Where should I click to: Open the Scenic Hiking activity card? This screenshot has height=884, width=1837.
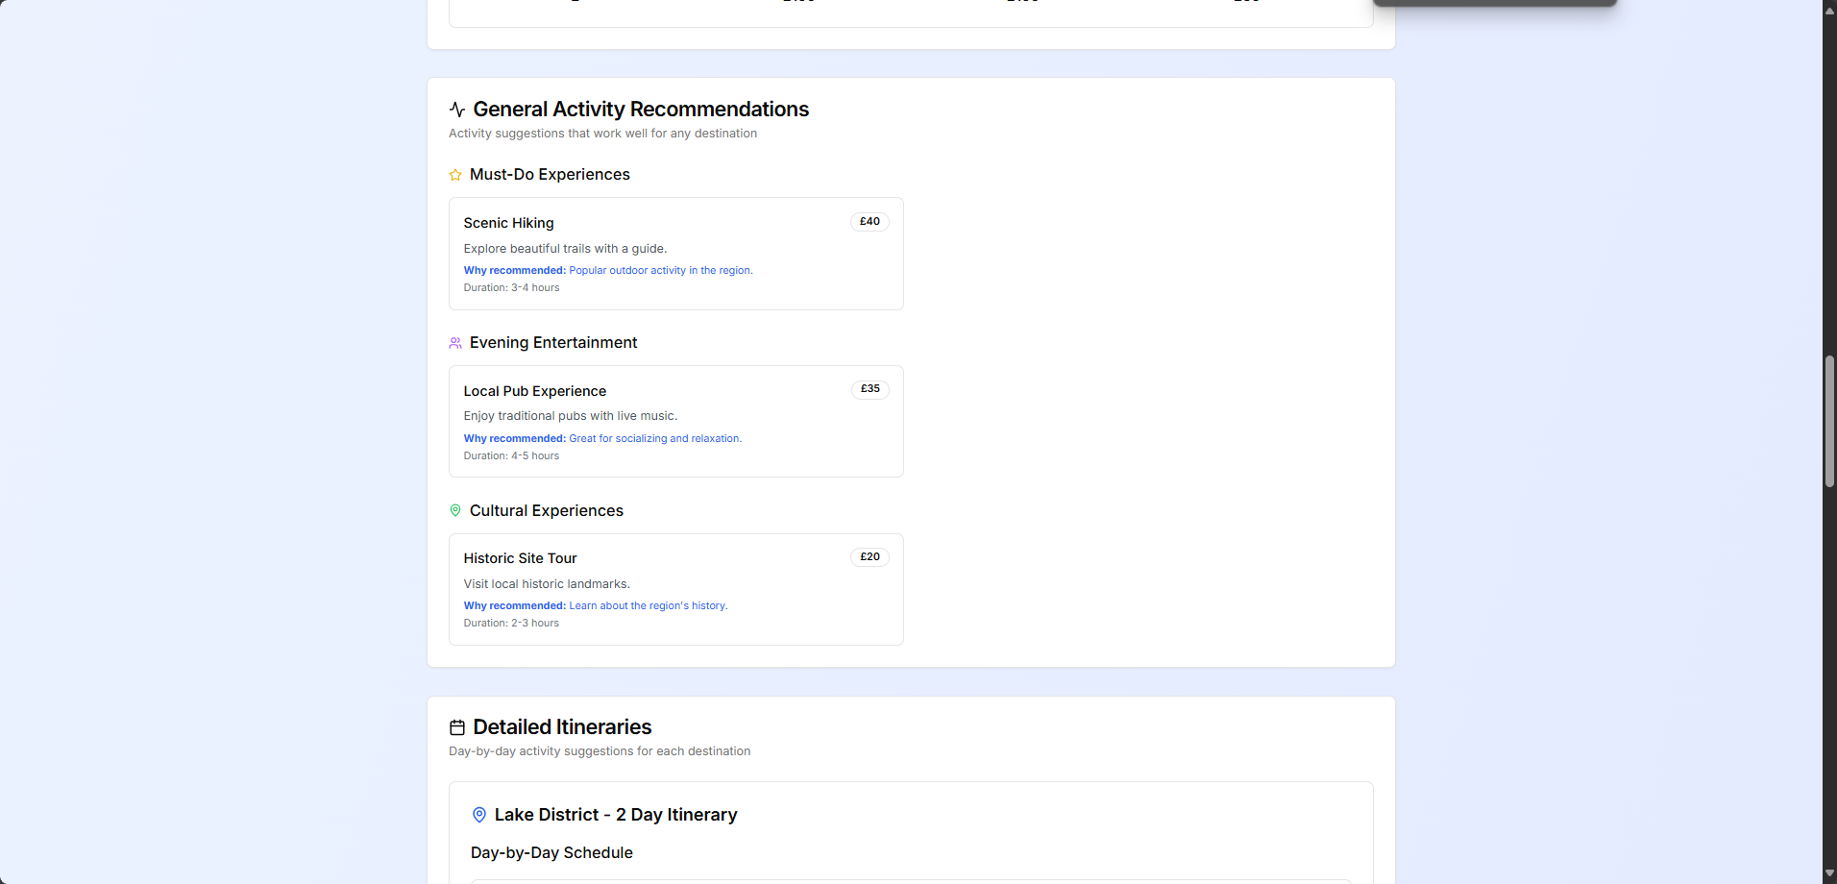pos(675,253)
